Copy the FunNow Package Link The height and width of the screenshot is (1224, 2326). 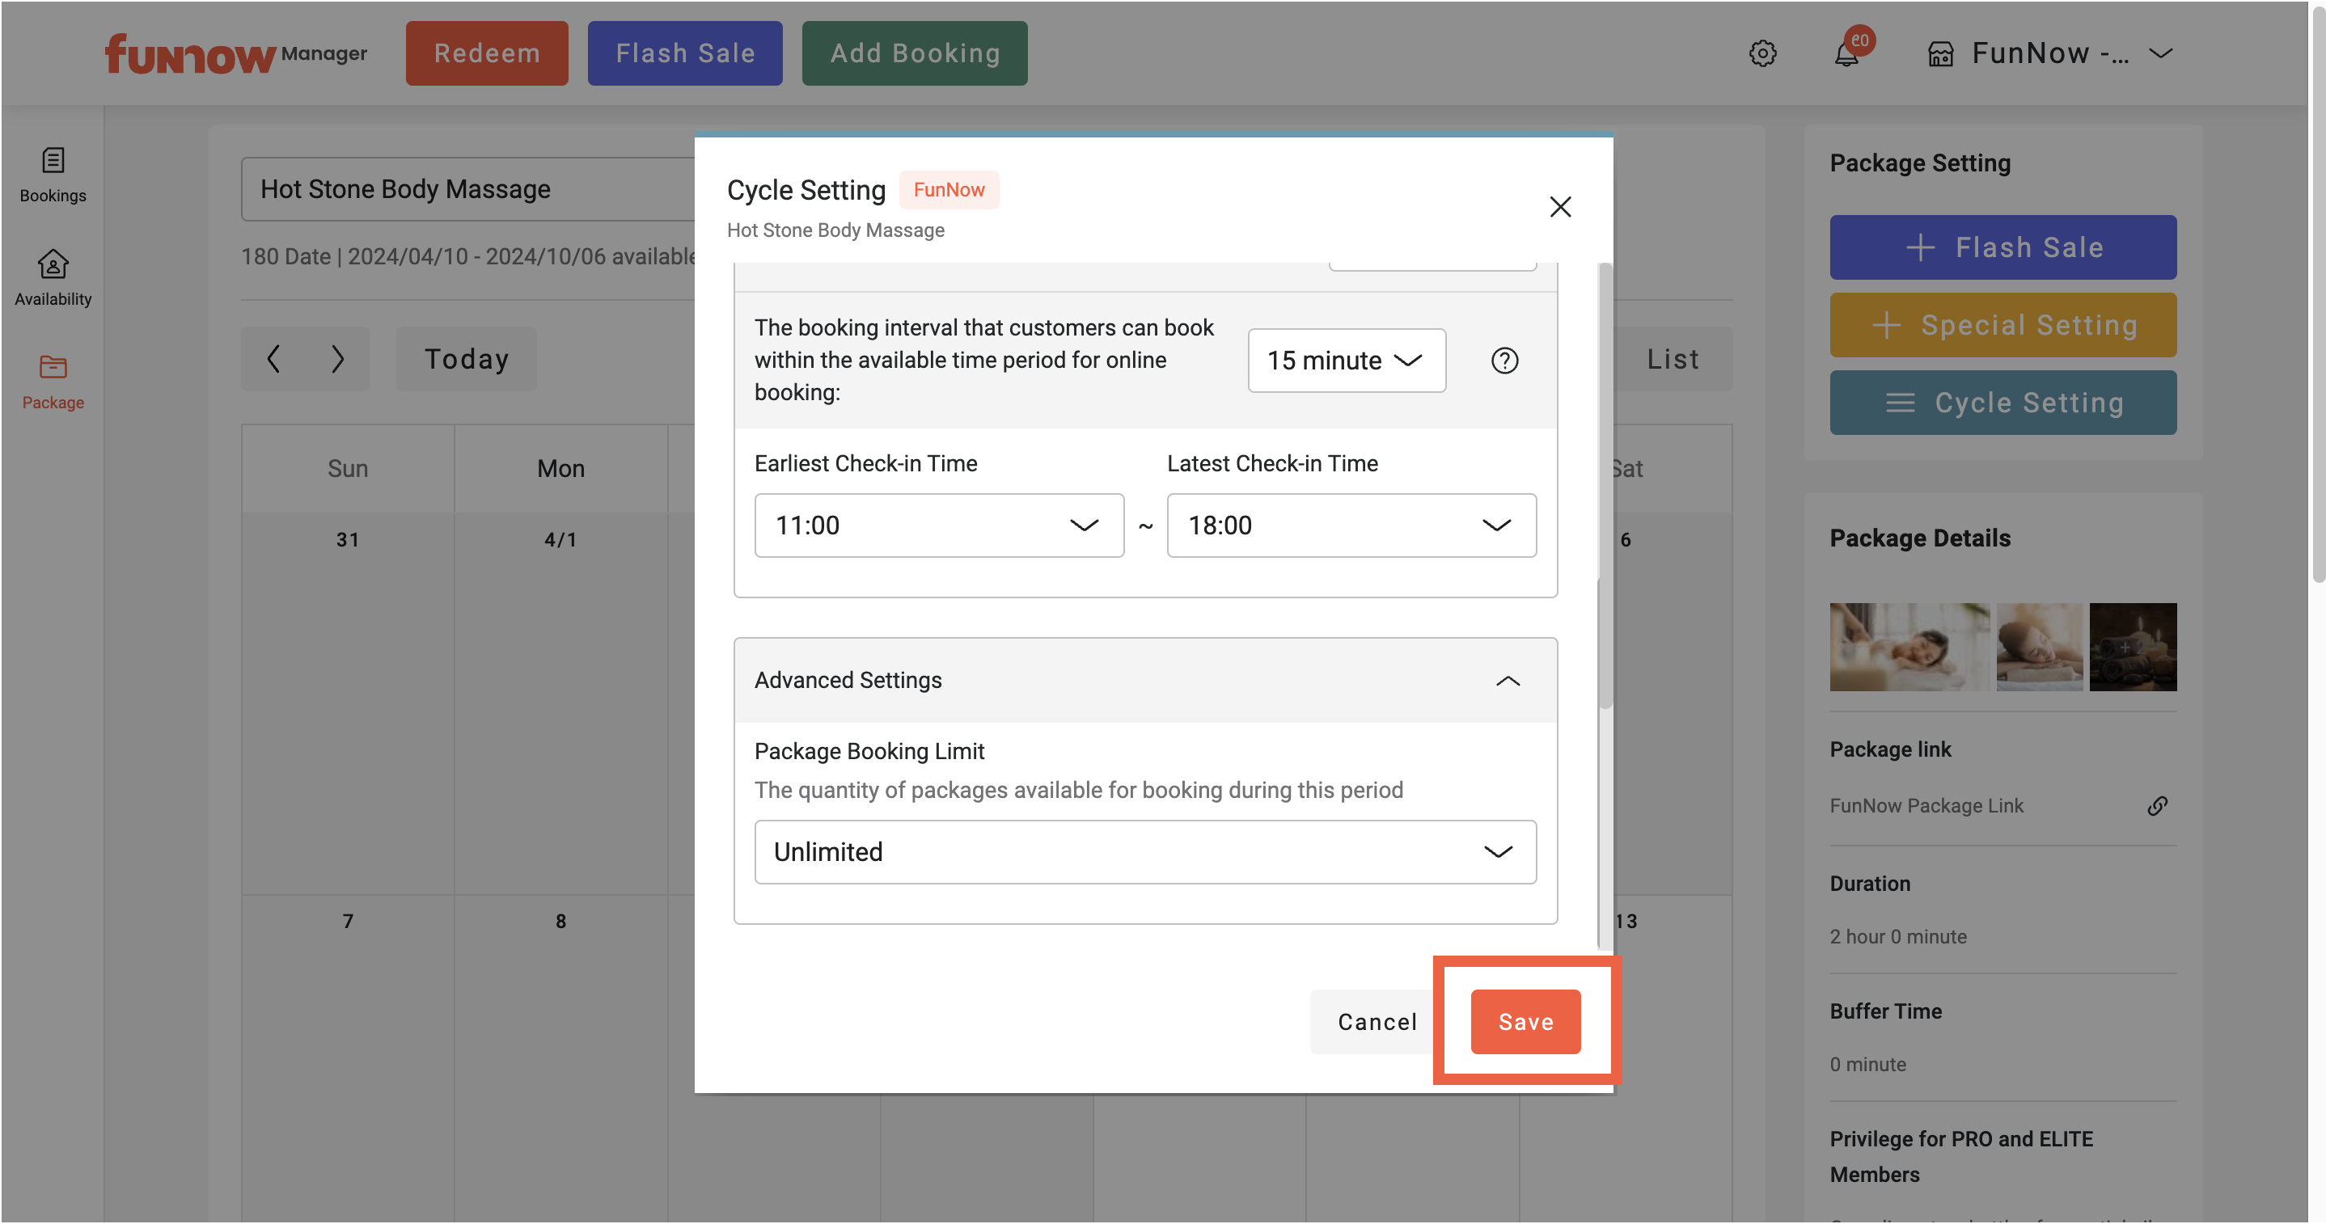coord(2157,805)
